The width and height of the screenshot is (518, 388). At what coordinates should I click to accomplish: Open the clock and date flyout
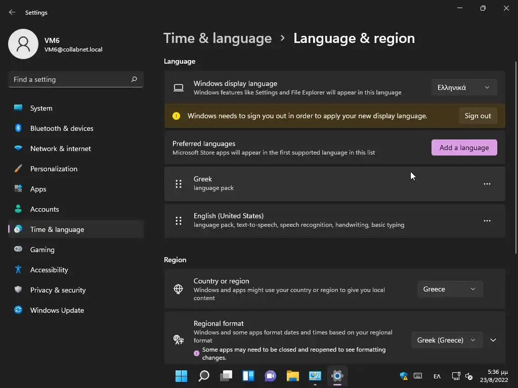[494, 376]
